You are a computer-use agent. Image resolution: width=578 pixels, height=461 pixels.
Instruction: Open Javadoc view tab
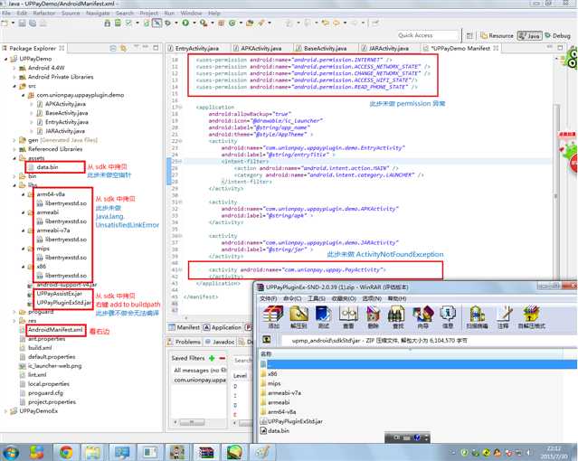point(220,342)
